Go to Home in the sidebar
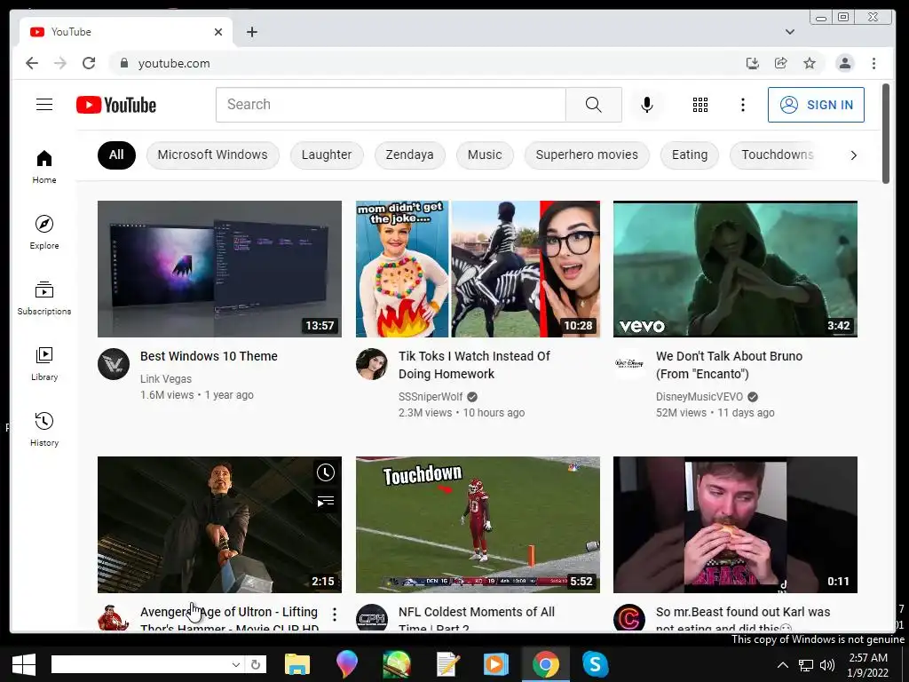This screenshot has width=909, height=682. 44,167
